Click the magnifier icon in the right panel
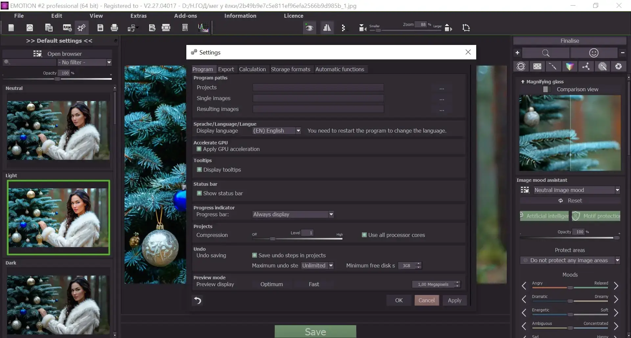631x338 pixels. [546, 53]
